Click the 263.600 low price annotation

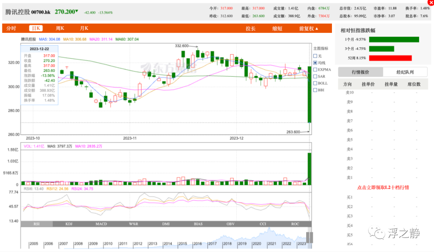coord(293,132)
